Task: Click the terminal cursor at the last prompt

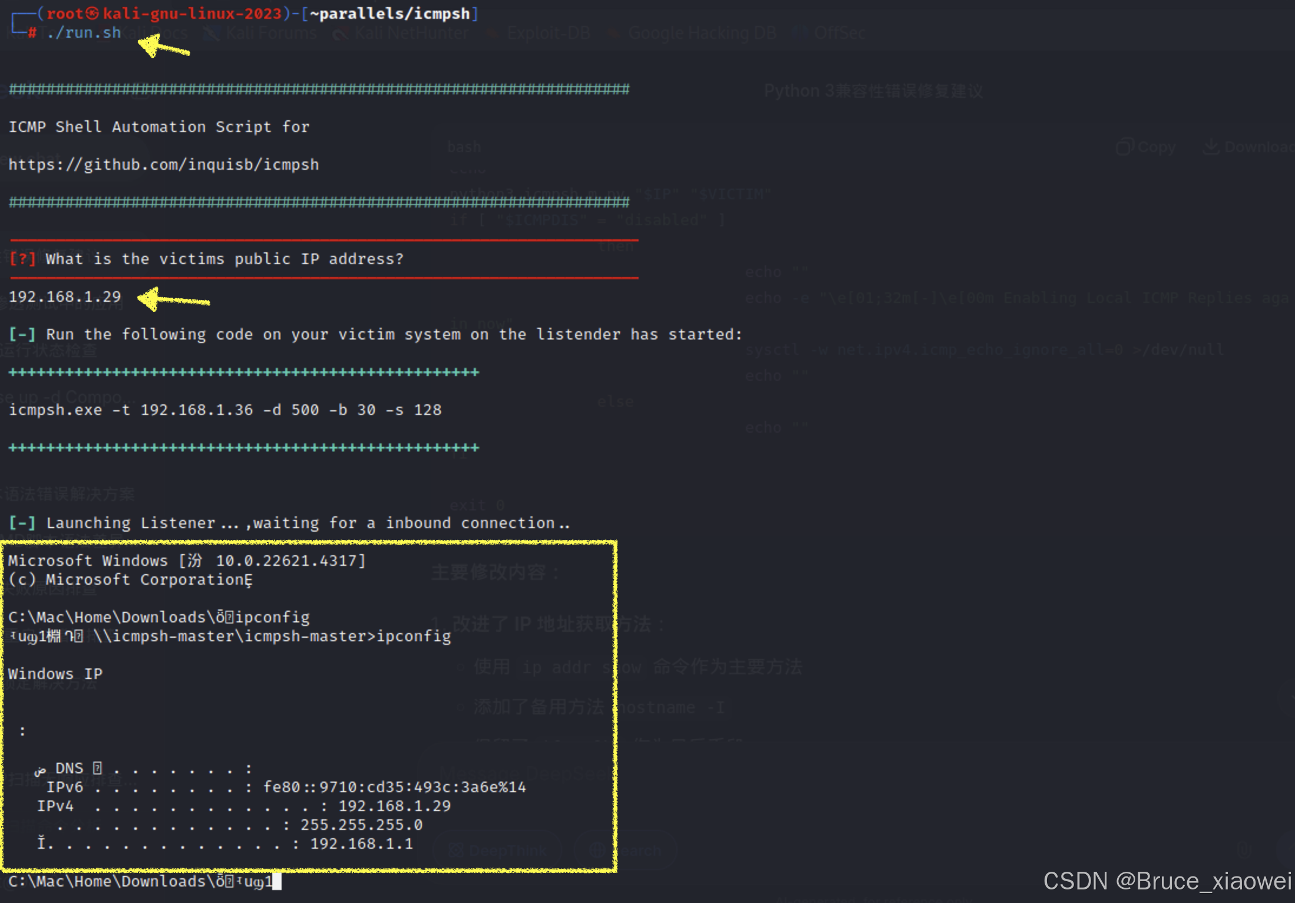Action: [277, 882]
